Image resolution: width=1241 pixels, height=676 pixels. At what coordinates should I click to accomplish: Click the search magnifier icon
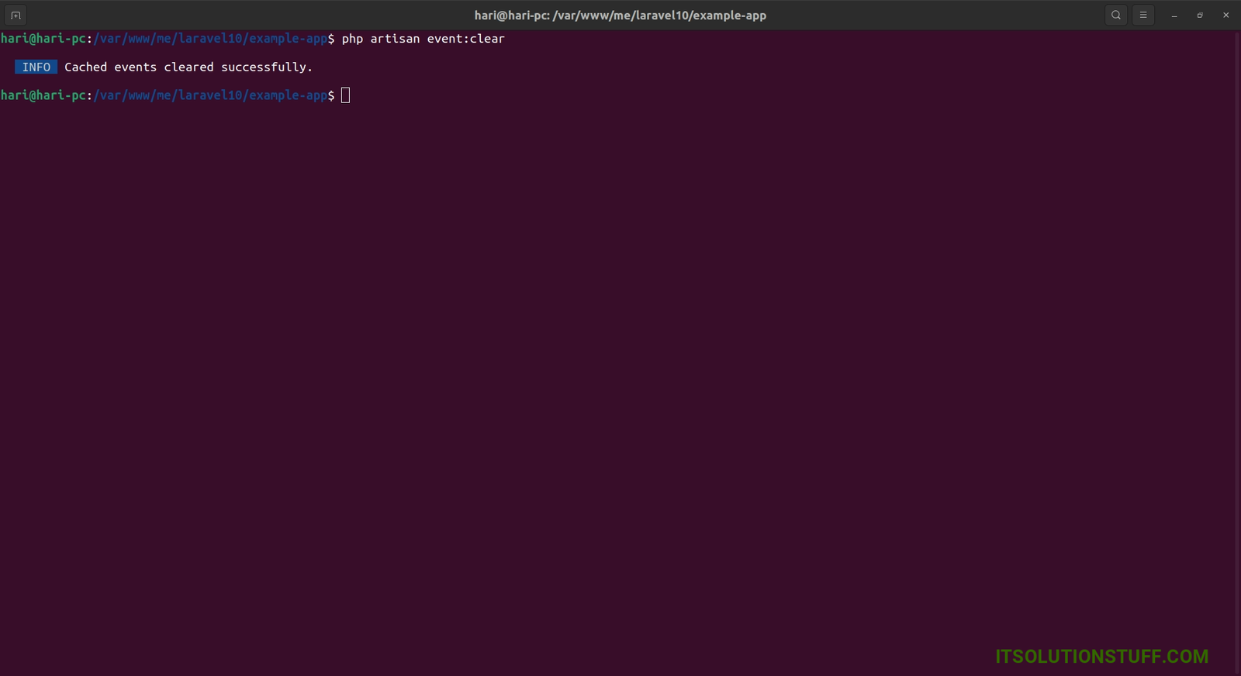pyautogui.click(x=1116, y=16)
